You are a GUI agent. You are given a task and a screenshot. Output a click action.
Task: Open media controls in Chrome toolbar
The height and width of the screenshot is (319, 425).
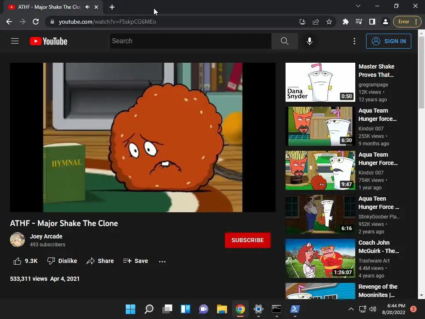point(359,22)
